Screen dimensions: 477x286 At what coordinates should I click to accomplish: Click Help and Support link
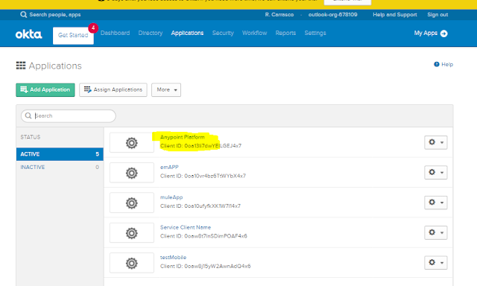(x=395, y=15)
